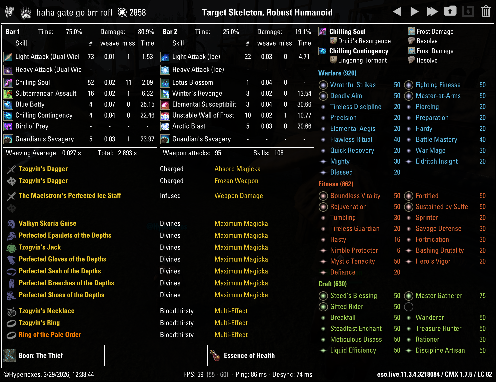Jump to latest fight using double-arrow
The width and height of the screenshot is (496, 382).
tap(432, 11)
